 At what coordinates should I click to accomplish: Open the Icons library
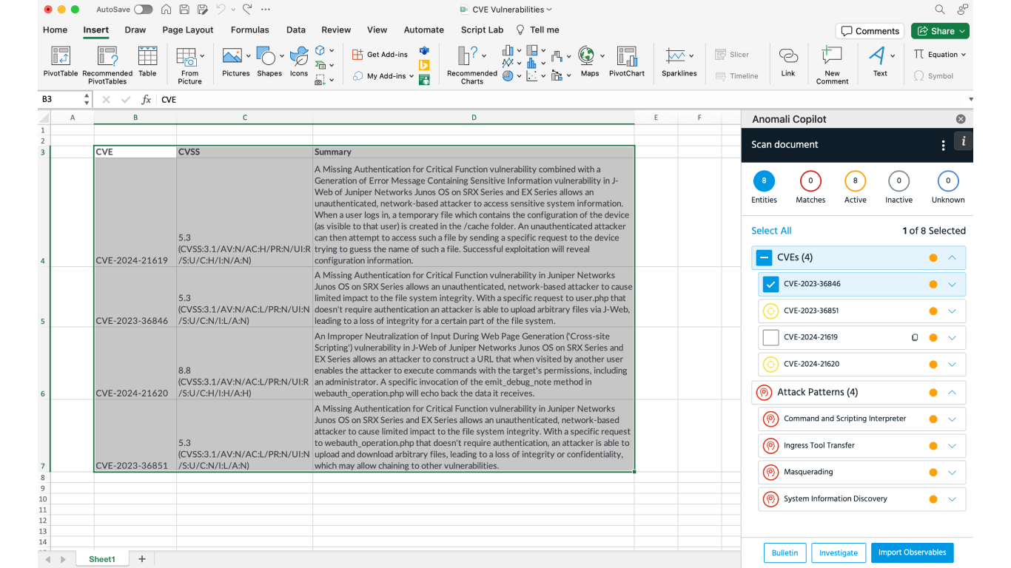click(299, 62)
